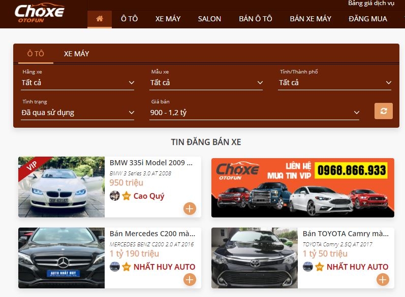Add Mercedes C200 listing with plus icon
Image resolution: width=405 pixels, height=297 pixels.
(190, 279)
